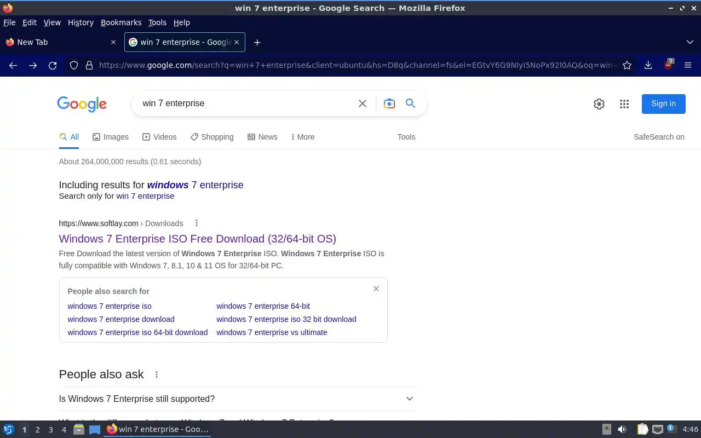Click 'windows 7 enterprise iso 32 bit download'

click(286, 319)
